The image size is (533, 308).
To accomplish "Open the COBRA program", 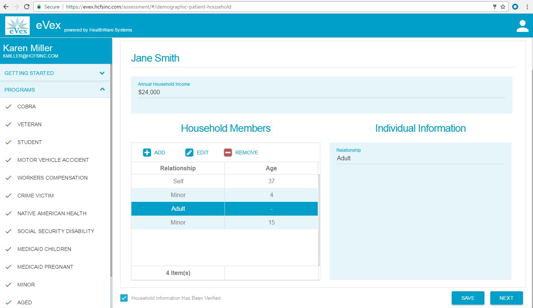I will [x=27, y=107].
